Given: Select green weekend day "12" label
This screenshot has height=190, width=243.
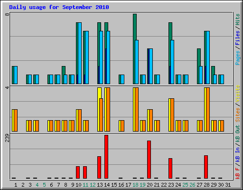Looking at the screenshot, I should point(93,185).
